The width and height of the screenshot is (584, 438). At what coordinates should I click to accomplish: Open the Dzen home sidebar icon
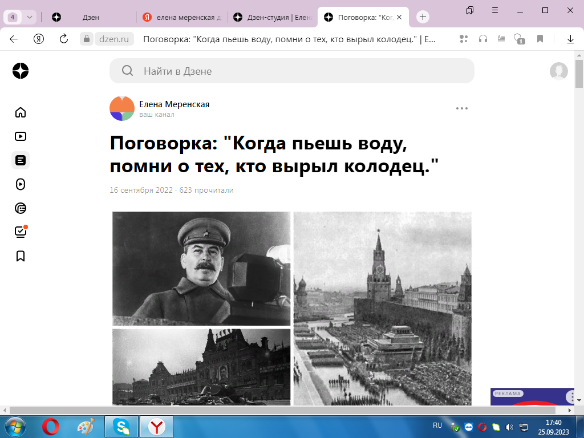(21, 112)
